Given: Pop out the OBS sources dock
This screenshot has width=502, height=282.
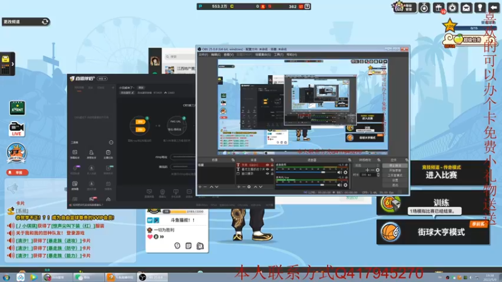Looking at the screenshot, I should (272, 160).
